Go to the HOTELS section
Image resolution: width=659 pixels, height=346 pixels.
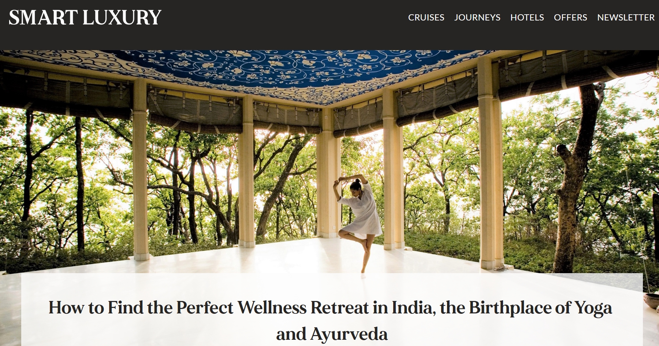pyautogui.click(x=527, y=18)
